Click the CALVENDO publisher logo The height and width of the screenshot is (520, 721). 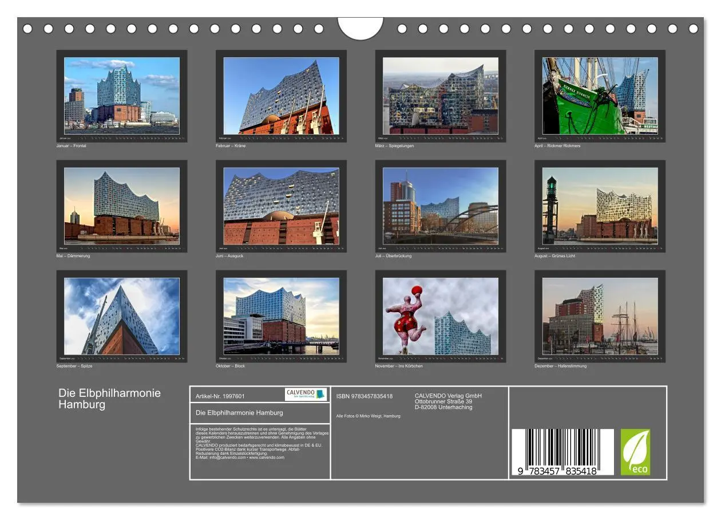(306, 394)
